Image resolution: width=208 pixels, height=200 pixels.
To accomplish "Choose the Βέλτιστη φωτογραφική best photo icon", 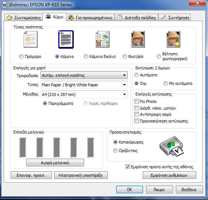I will click(x=173, y=39).
